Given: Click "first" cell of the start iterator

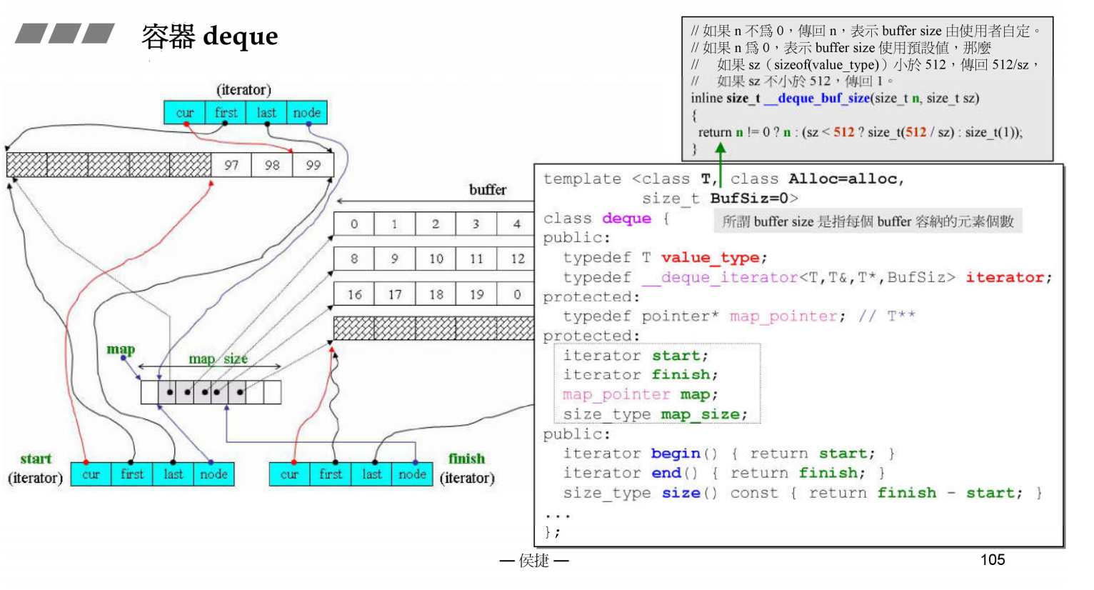Looking at the screenshot, I should [132, 474].
